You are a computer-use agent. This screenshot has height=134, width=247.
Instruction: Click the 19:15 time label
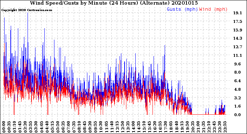tap(182, 127)
